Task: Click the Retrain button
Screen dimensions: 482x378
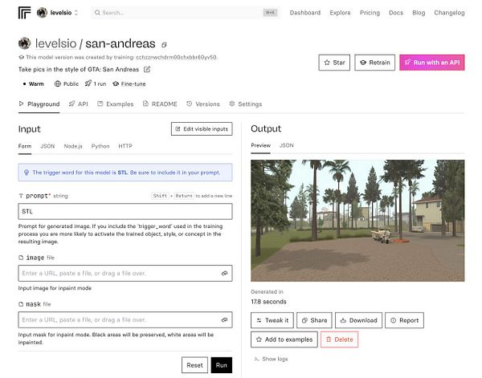Action: 374,63
